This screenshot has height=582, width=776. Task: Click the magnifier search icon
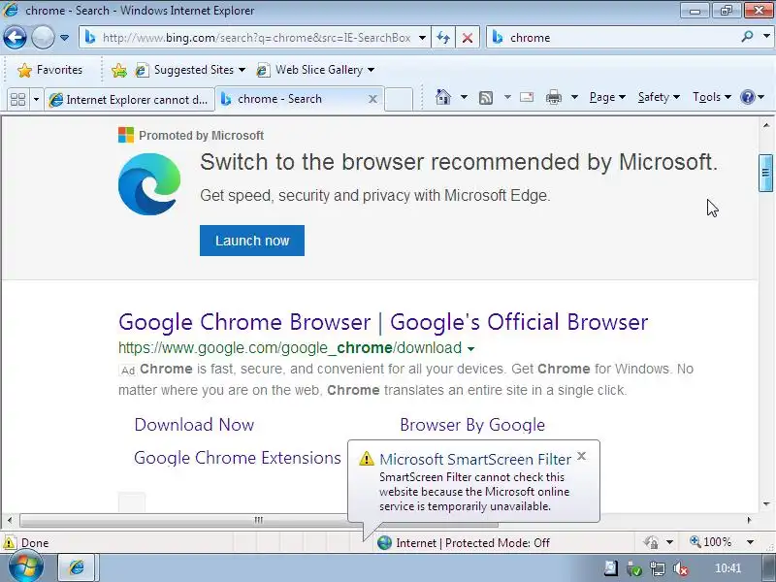[747, 37]
